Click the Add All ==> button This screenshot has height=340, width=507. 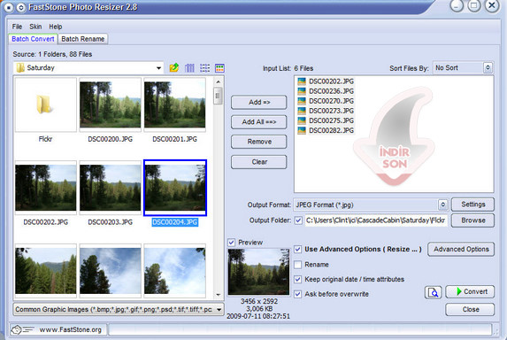click(258, 122)
